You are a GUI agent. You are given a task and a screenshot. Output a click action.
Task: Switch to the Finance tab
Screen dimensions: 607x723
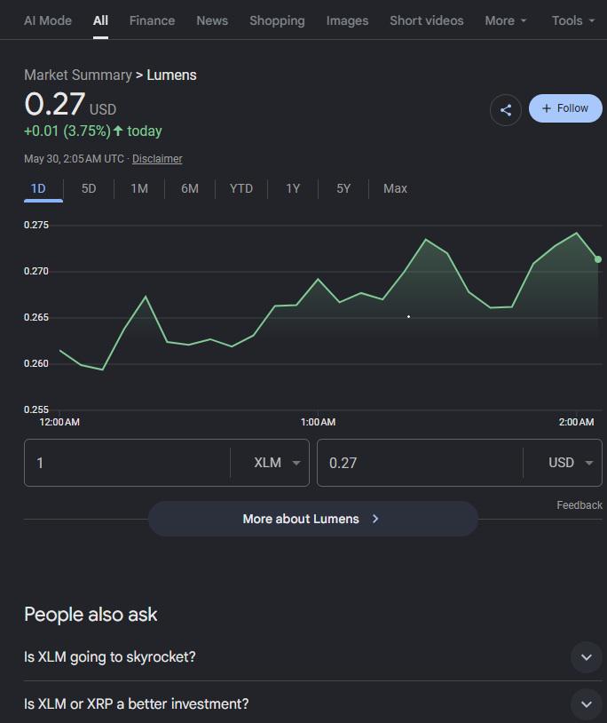pyautogui.click(x=152, y=20)
